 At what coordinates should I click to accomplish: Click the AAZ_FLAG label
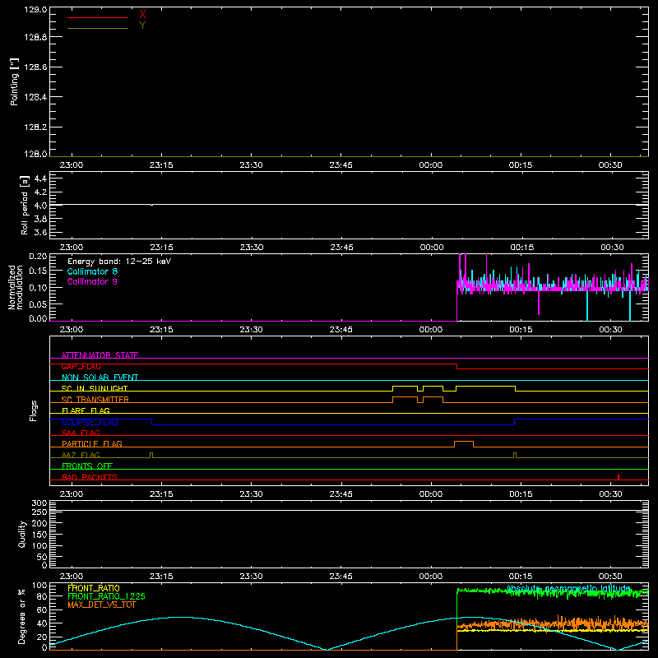(x=81, y=455)
